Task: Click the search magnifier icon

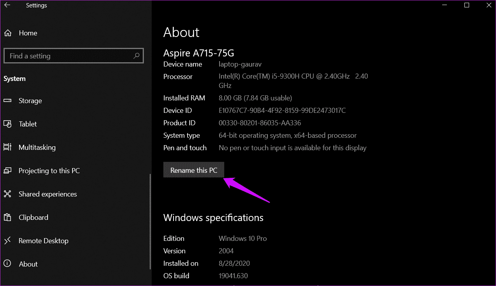Action: (x=136, y=56)
